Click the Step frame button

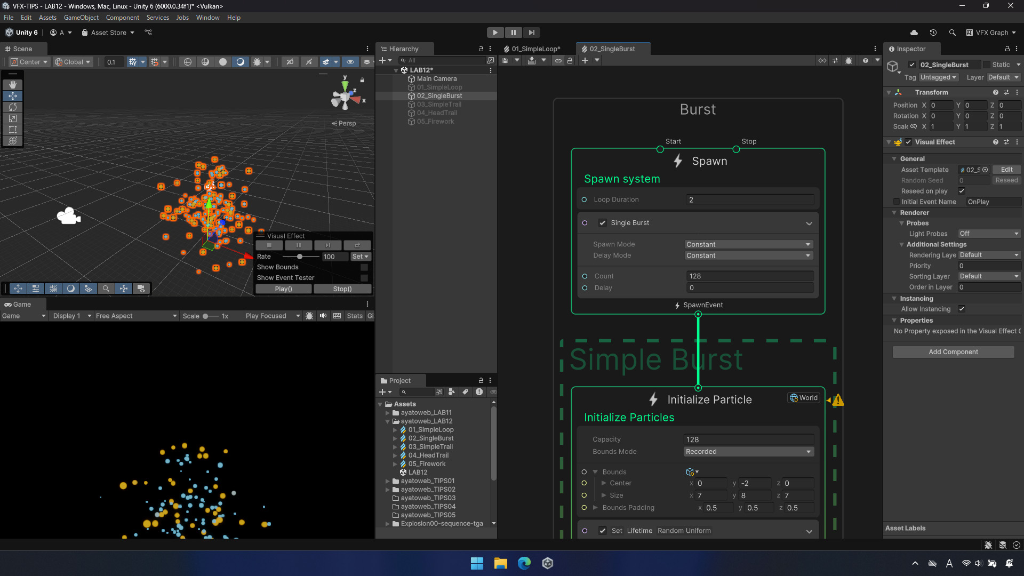click(531, 33)
